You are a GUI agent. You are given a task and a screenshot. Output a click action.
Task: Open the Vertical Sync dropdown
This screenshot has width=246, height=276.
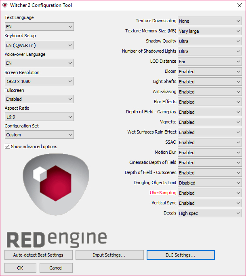click(x=210, y=203)
